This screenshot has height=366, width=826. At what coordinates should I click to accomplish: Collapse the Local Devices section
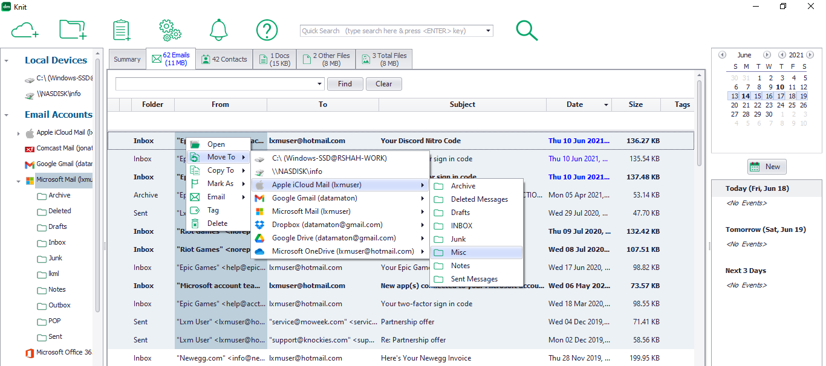pos(7,60)
